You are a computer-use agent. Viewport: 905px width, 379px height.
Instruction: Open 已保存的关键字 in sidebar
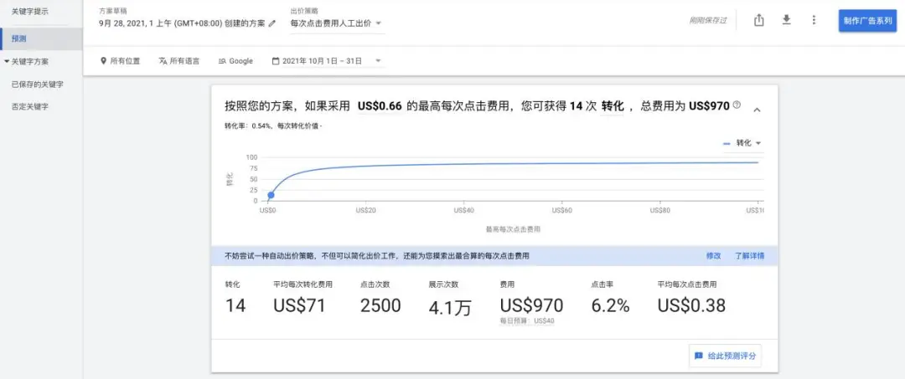[38, 85]
